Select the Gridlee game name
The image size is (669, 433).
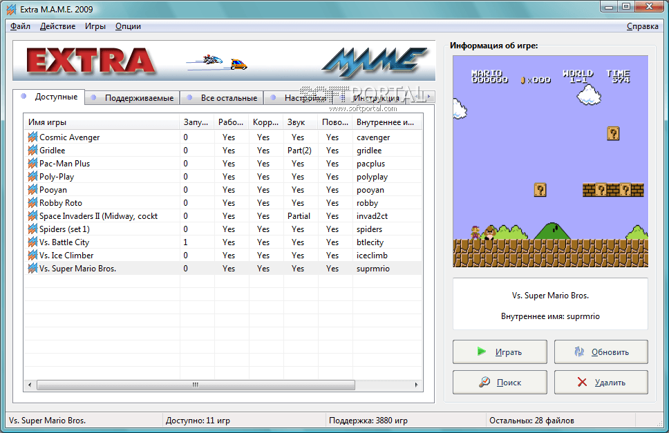point(53,151)
